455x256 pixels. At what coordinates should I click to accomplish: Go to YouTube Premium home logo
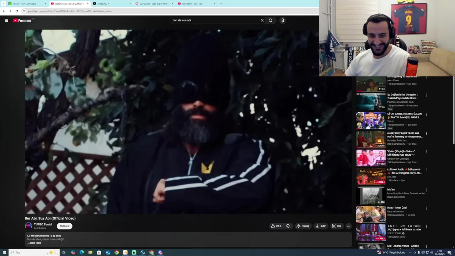pyautogui.click(x=23, y=20)
